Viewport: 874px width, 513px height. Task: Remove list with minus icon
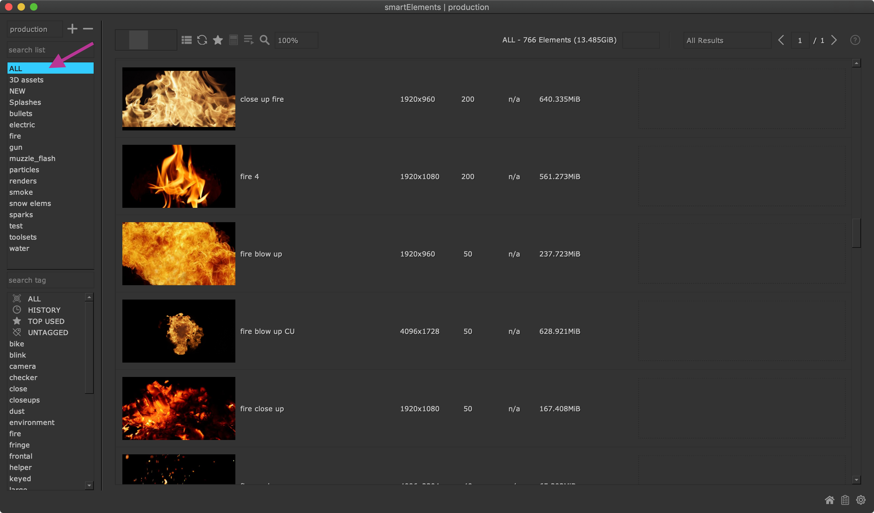pyautogui.click(x=88, y=29)
